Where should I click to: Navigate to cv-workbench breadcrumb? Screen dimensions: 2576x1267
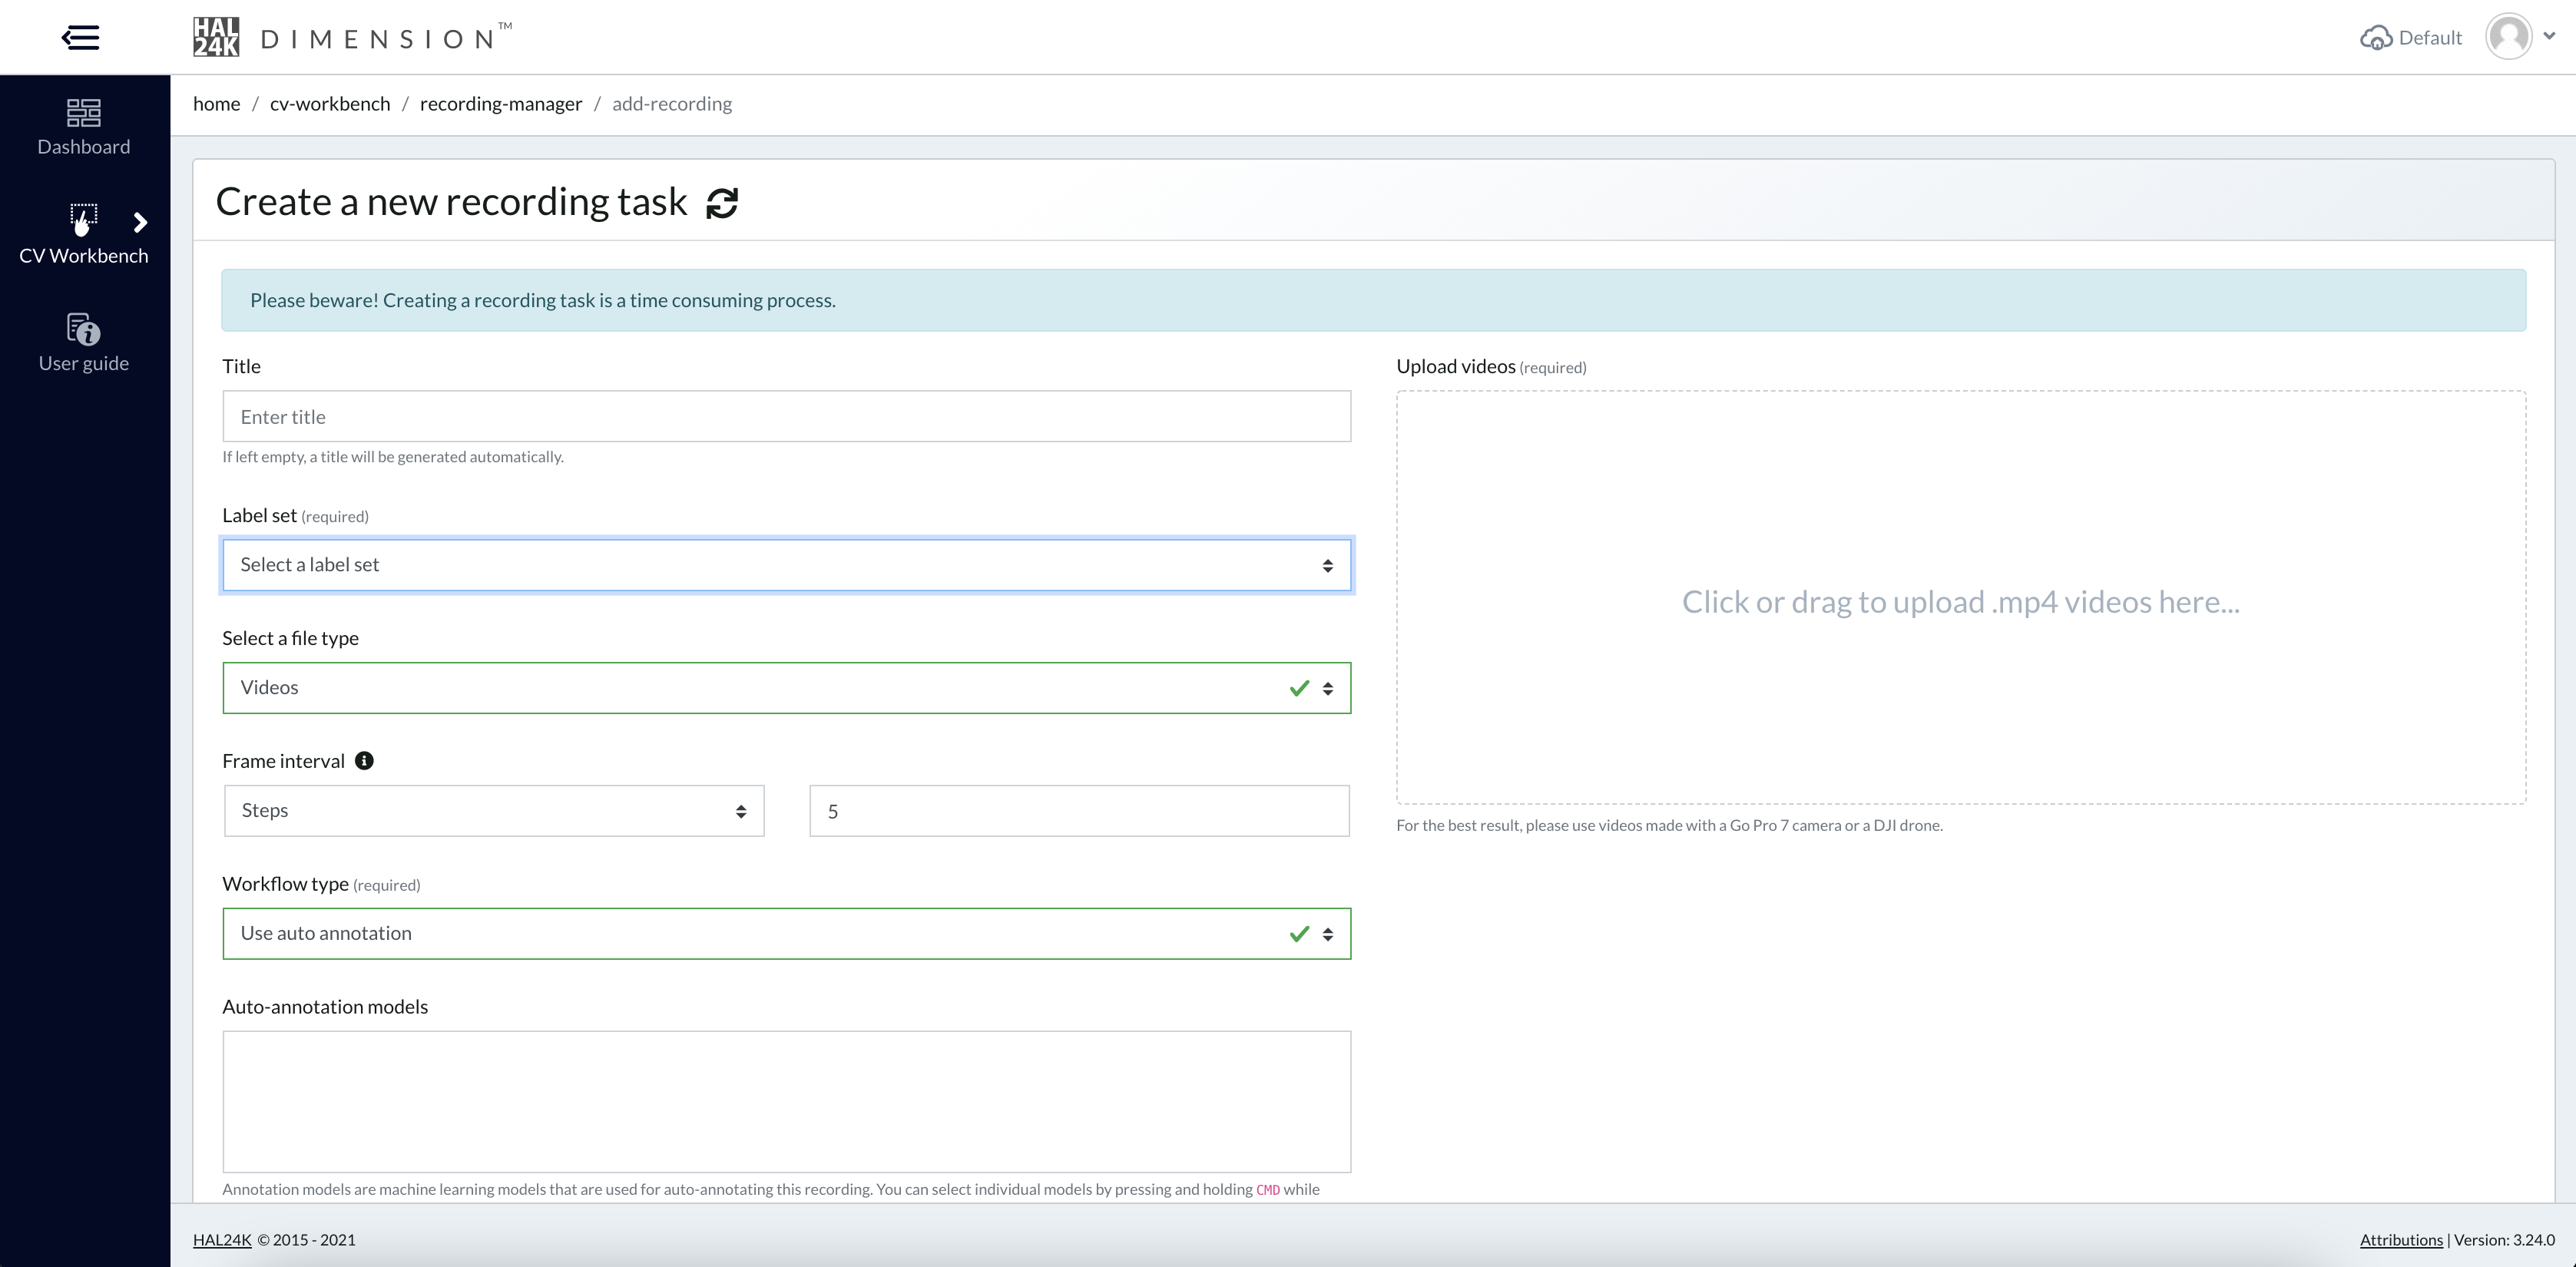330,104
